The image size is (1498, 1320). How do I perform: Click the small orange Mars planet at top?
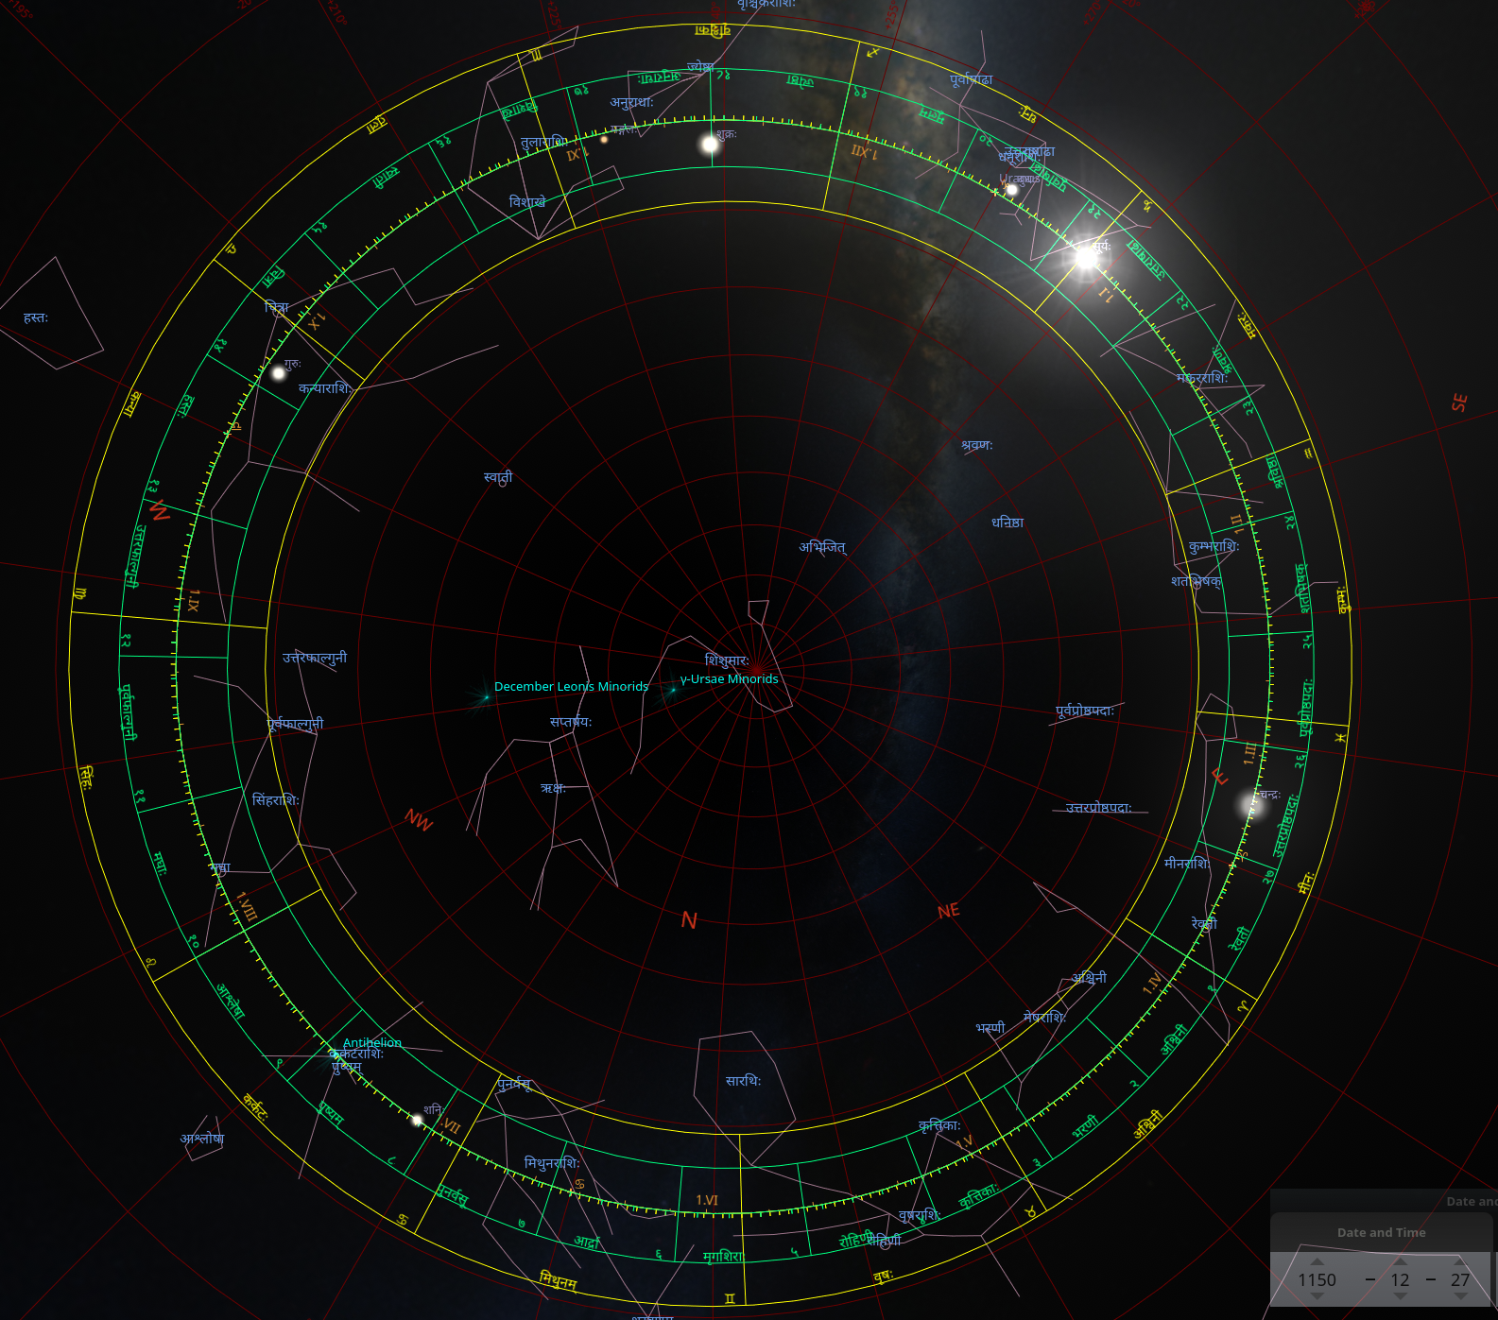pyautogui.click(x=604, y=140)
